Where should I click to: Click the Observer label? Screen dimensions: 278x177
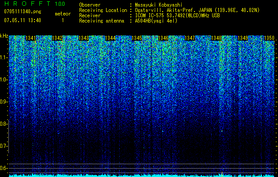tap(90, 5)
